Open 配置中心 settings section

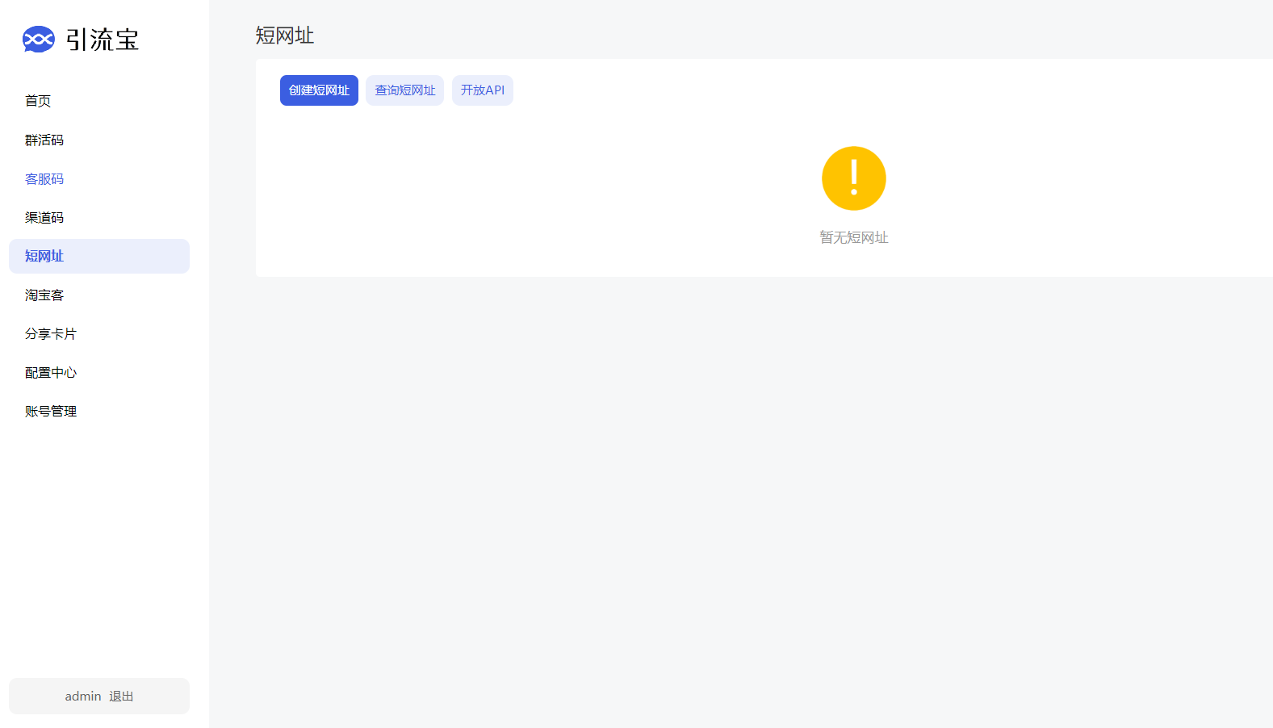(51, 372)
